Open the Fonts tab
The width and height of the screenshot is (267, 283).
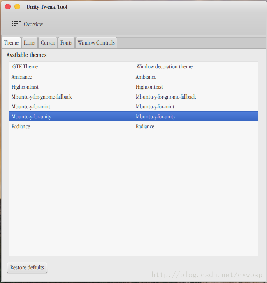tap(66, 43)
